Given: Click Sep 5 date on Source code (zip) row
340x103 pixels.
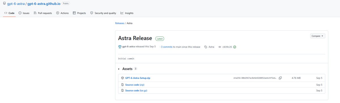Looking at the screenshot, I should 319,85.
